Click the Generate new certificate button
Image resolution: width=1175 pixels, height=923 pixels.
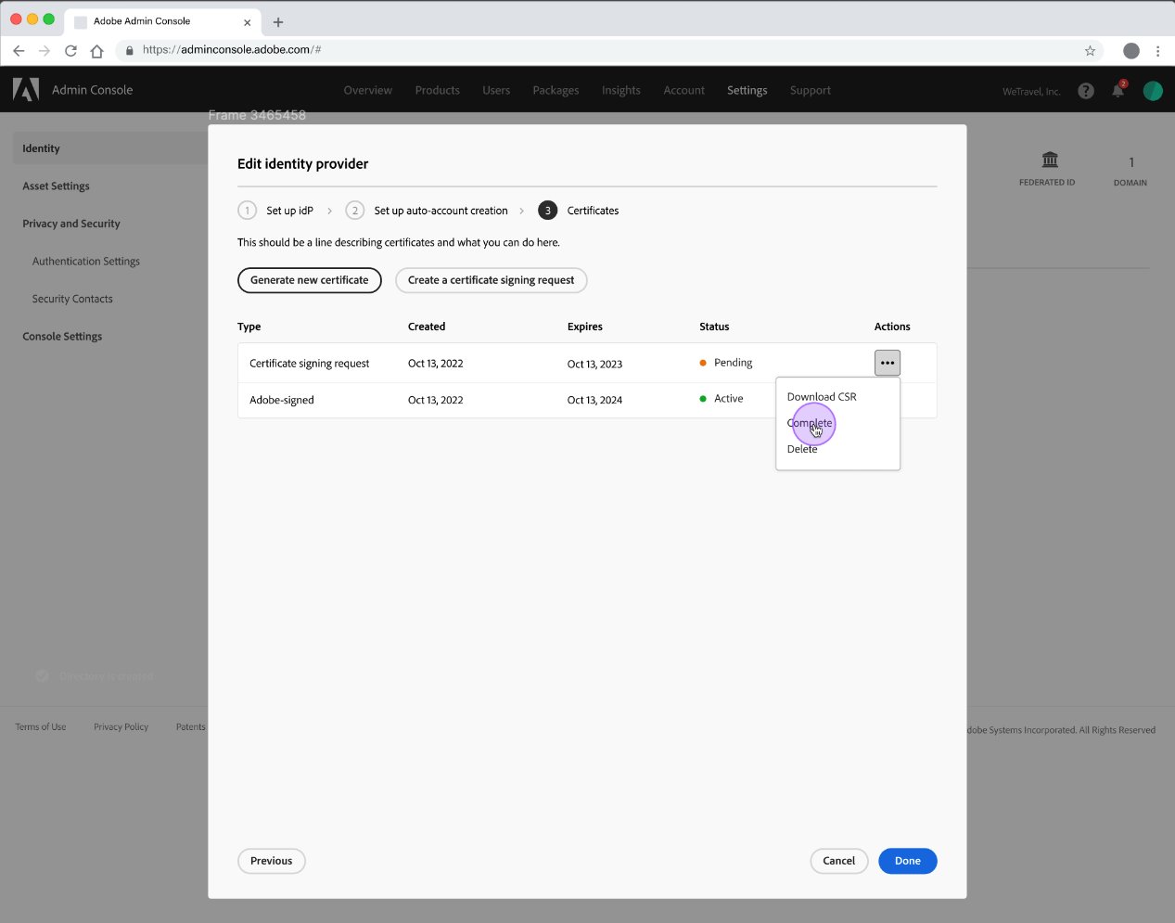click(x=309, y=279)
